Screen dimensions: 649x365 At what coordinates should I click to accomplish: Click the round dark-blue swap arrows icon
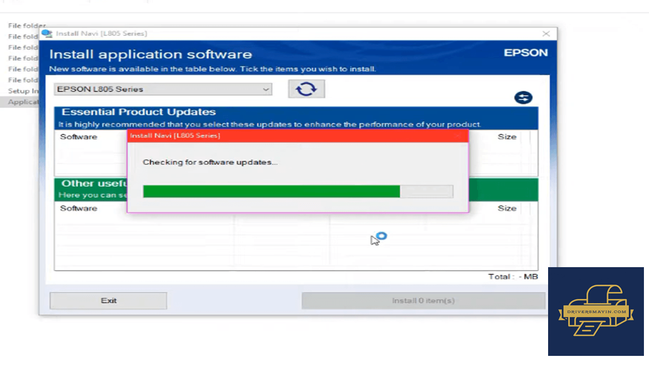(523, 97)
